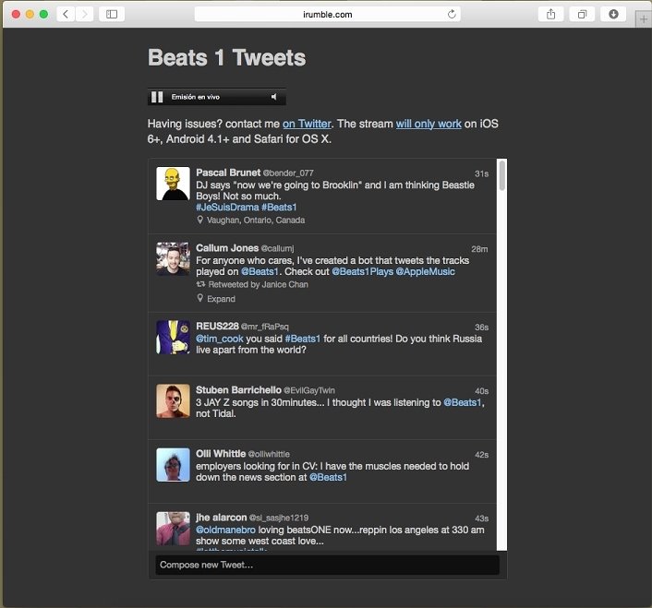The height and width of the screenshot is (608, 652).
Task: Open the @tim_cook mention
Action: pyautogui.click(x=220, y=339)
